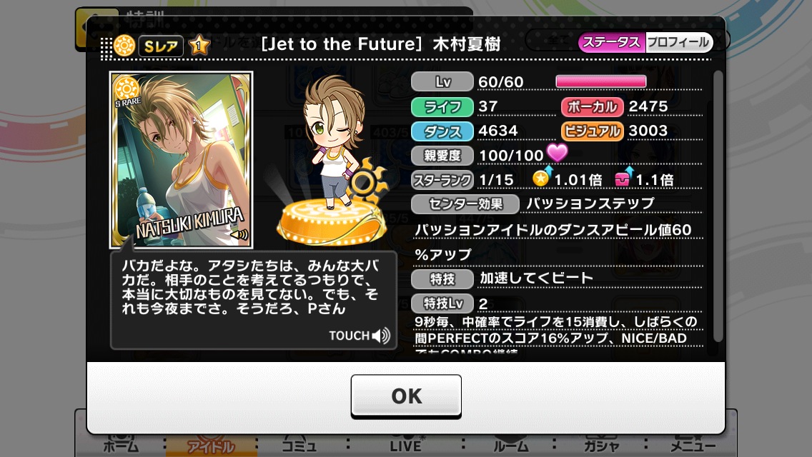Select the ステータス tab
Image resolution: width=812 pixels, height=457 pixels.
(612, 42)
